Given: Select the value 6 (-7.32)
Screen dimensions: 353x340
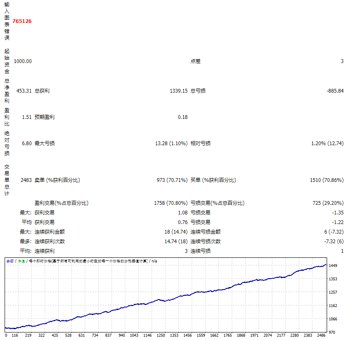Looking at the screenshot, I should coord(334,232).
